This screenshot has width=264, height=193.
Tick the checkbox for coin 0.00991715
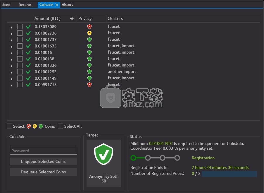tap(20, 85)
